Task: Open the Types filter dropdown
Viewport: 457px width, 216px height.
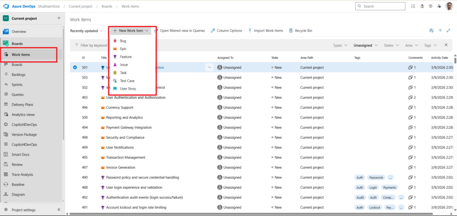Action: 340,45
